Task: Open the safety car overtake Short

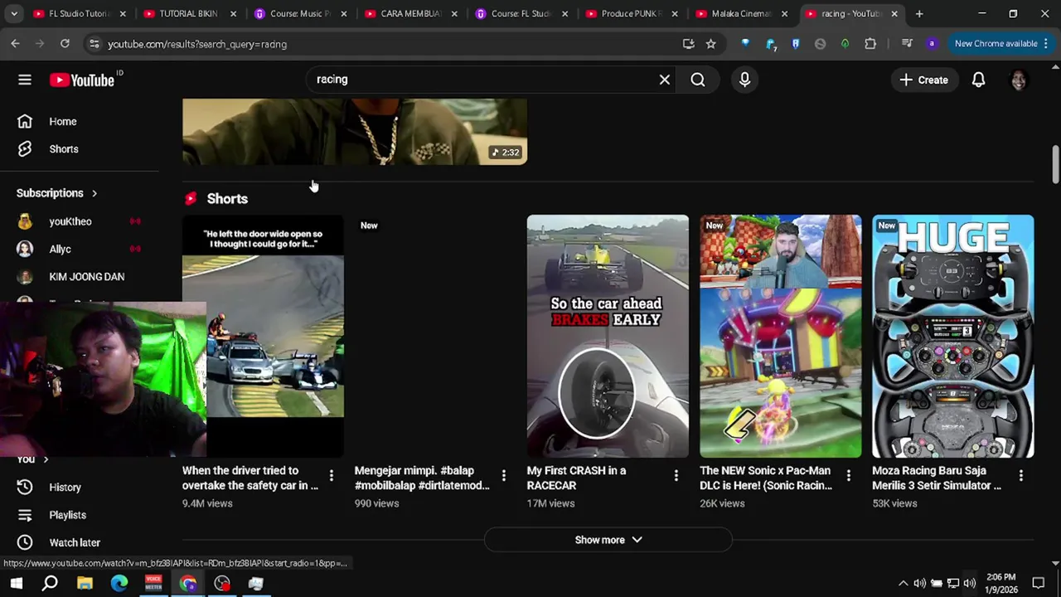Action: coord(263,336)
